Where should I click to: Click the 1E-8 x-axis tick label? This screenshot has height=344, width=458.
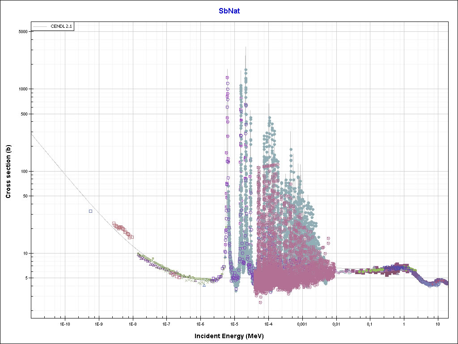click(133, 323)
